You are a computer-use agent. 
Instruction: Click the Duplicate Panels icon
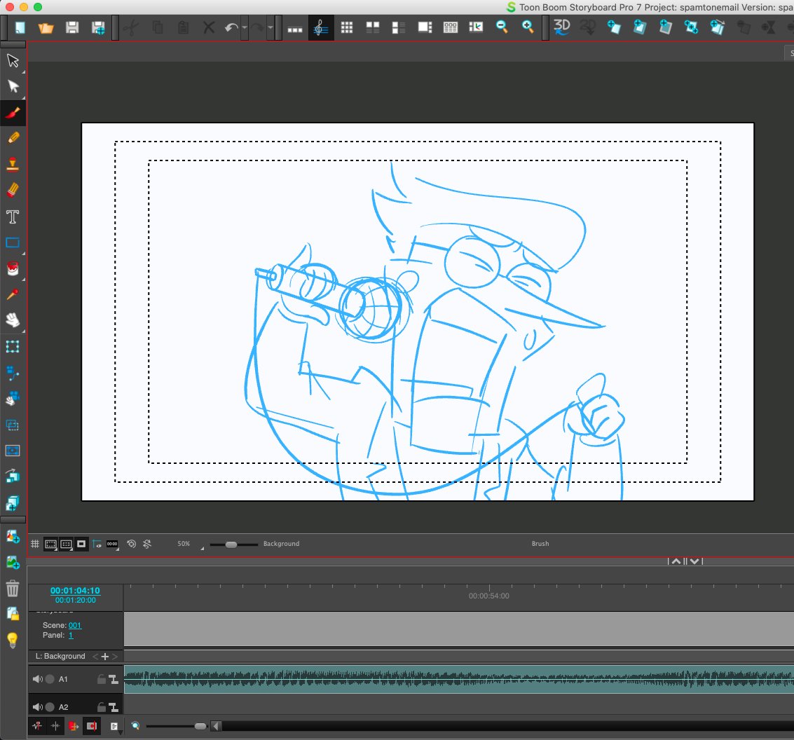[717, 27]
